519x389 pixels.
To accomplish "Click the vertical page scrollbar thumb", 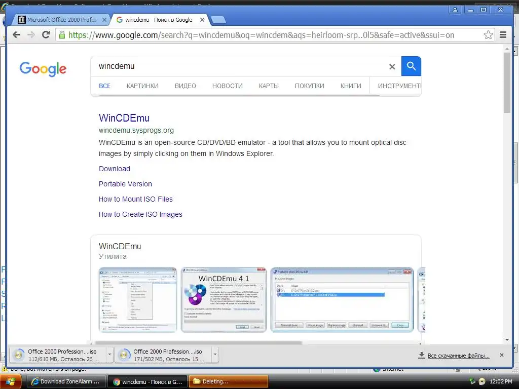I will [x=507, y=83].
